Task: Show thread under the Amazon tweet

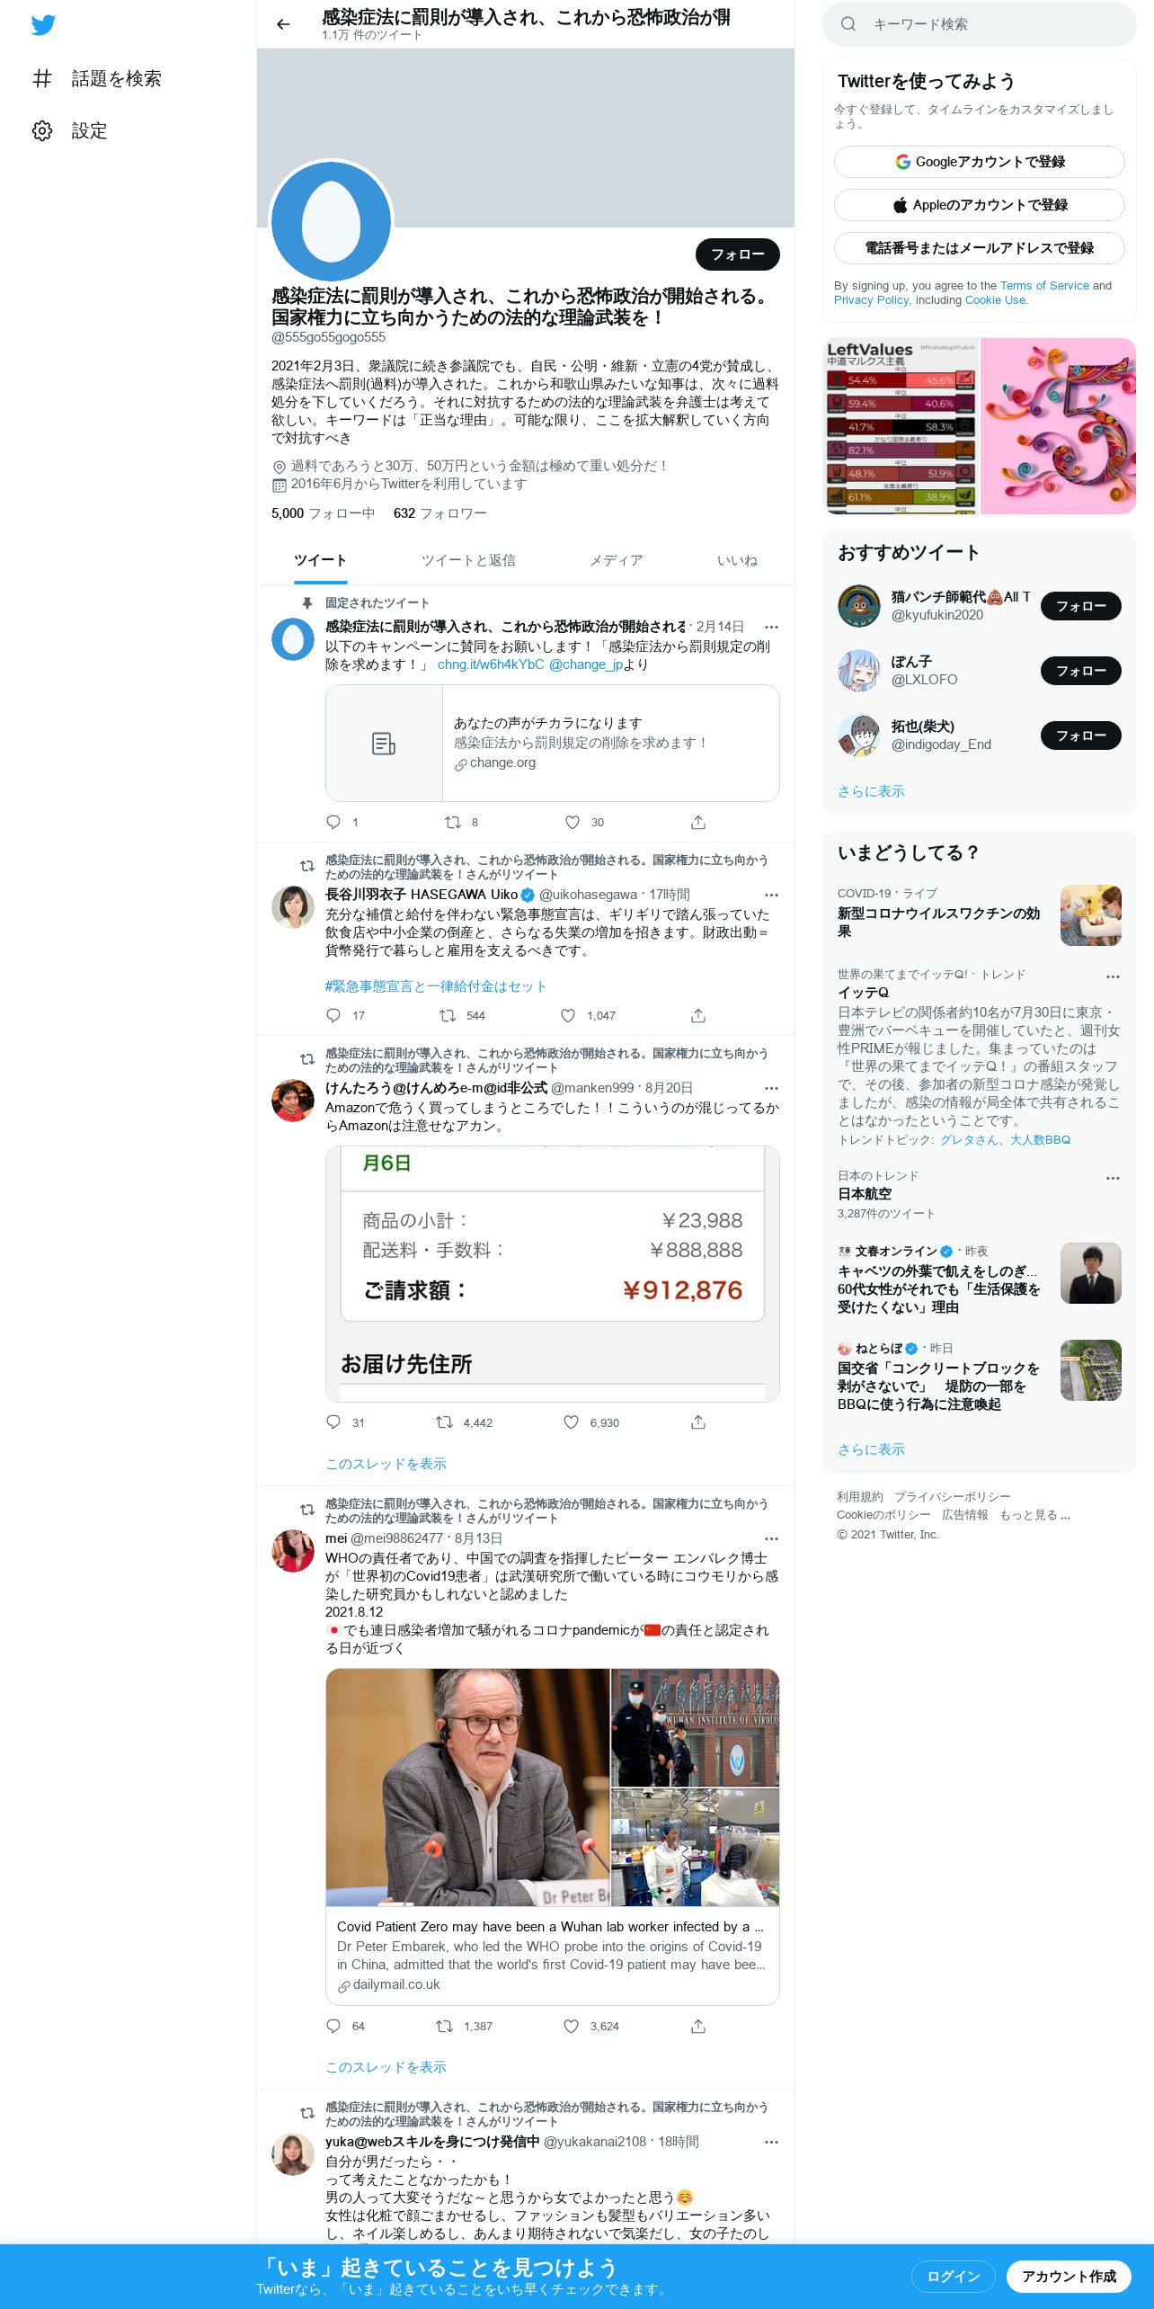Action: (x=386, y=1464)
